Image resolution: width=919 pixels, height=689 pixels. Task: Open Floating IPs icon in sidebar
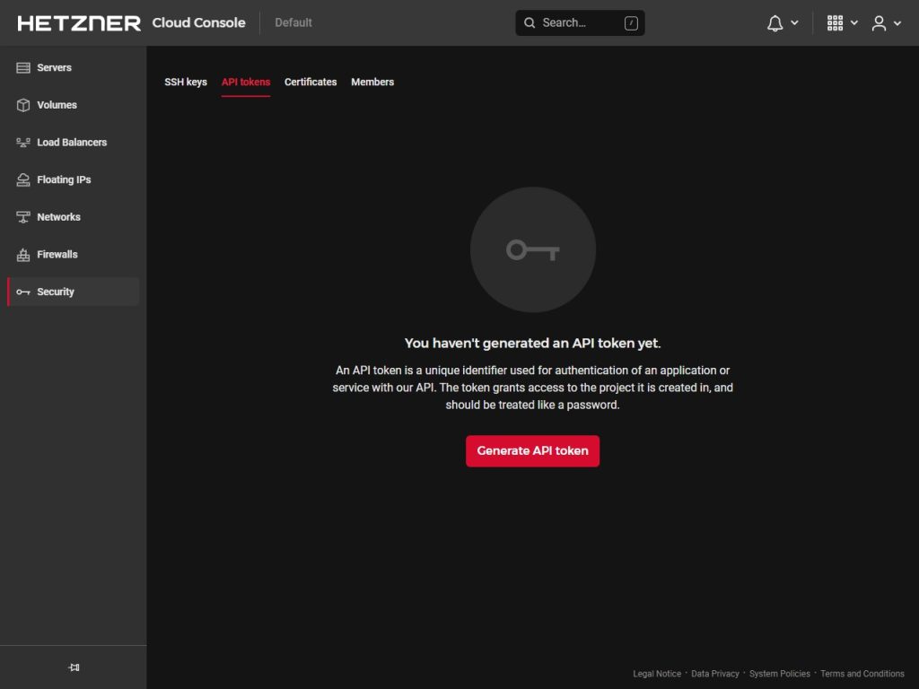pos(23,180)
